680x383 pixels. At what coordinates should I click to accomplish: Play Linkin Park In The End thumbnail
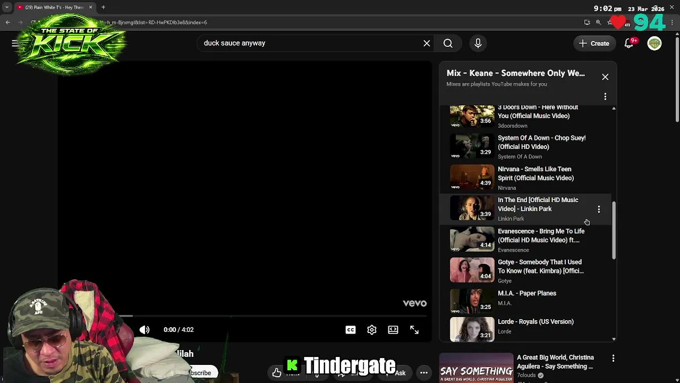(472, 209)
